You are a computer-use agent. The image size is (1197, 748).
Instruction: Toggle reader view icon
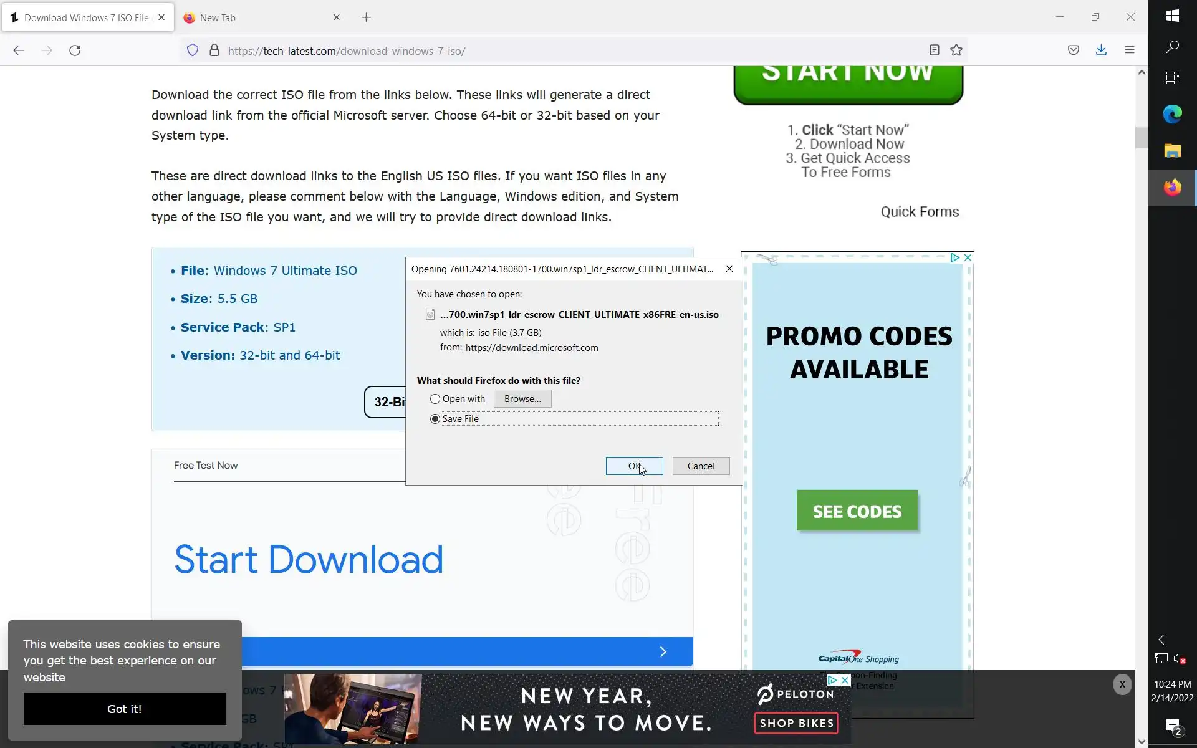pyautogui.click(x=934, y=50)
